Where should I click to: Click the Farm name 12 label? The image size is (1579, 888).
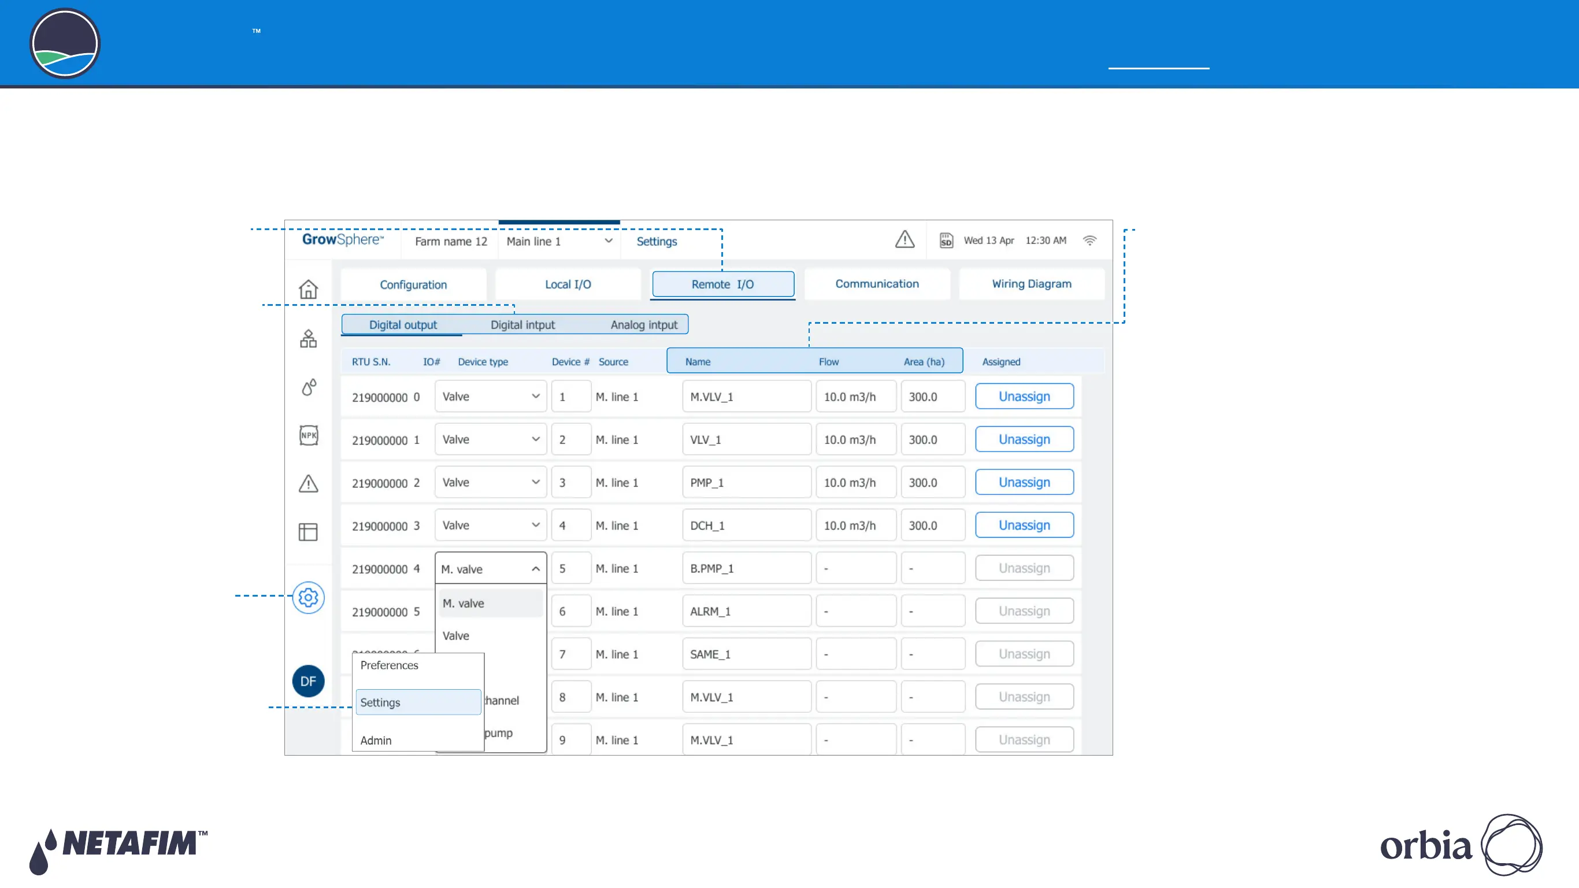click(x=451, y=242)
